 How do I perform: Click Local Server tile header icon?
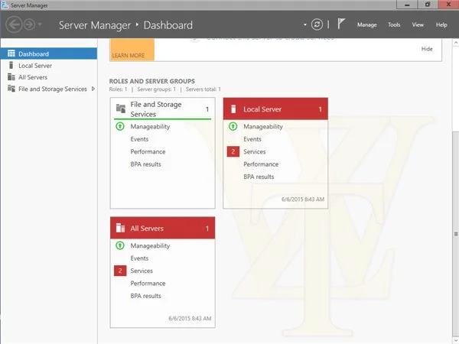coord(233,109)
